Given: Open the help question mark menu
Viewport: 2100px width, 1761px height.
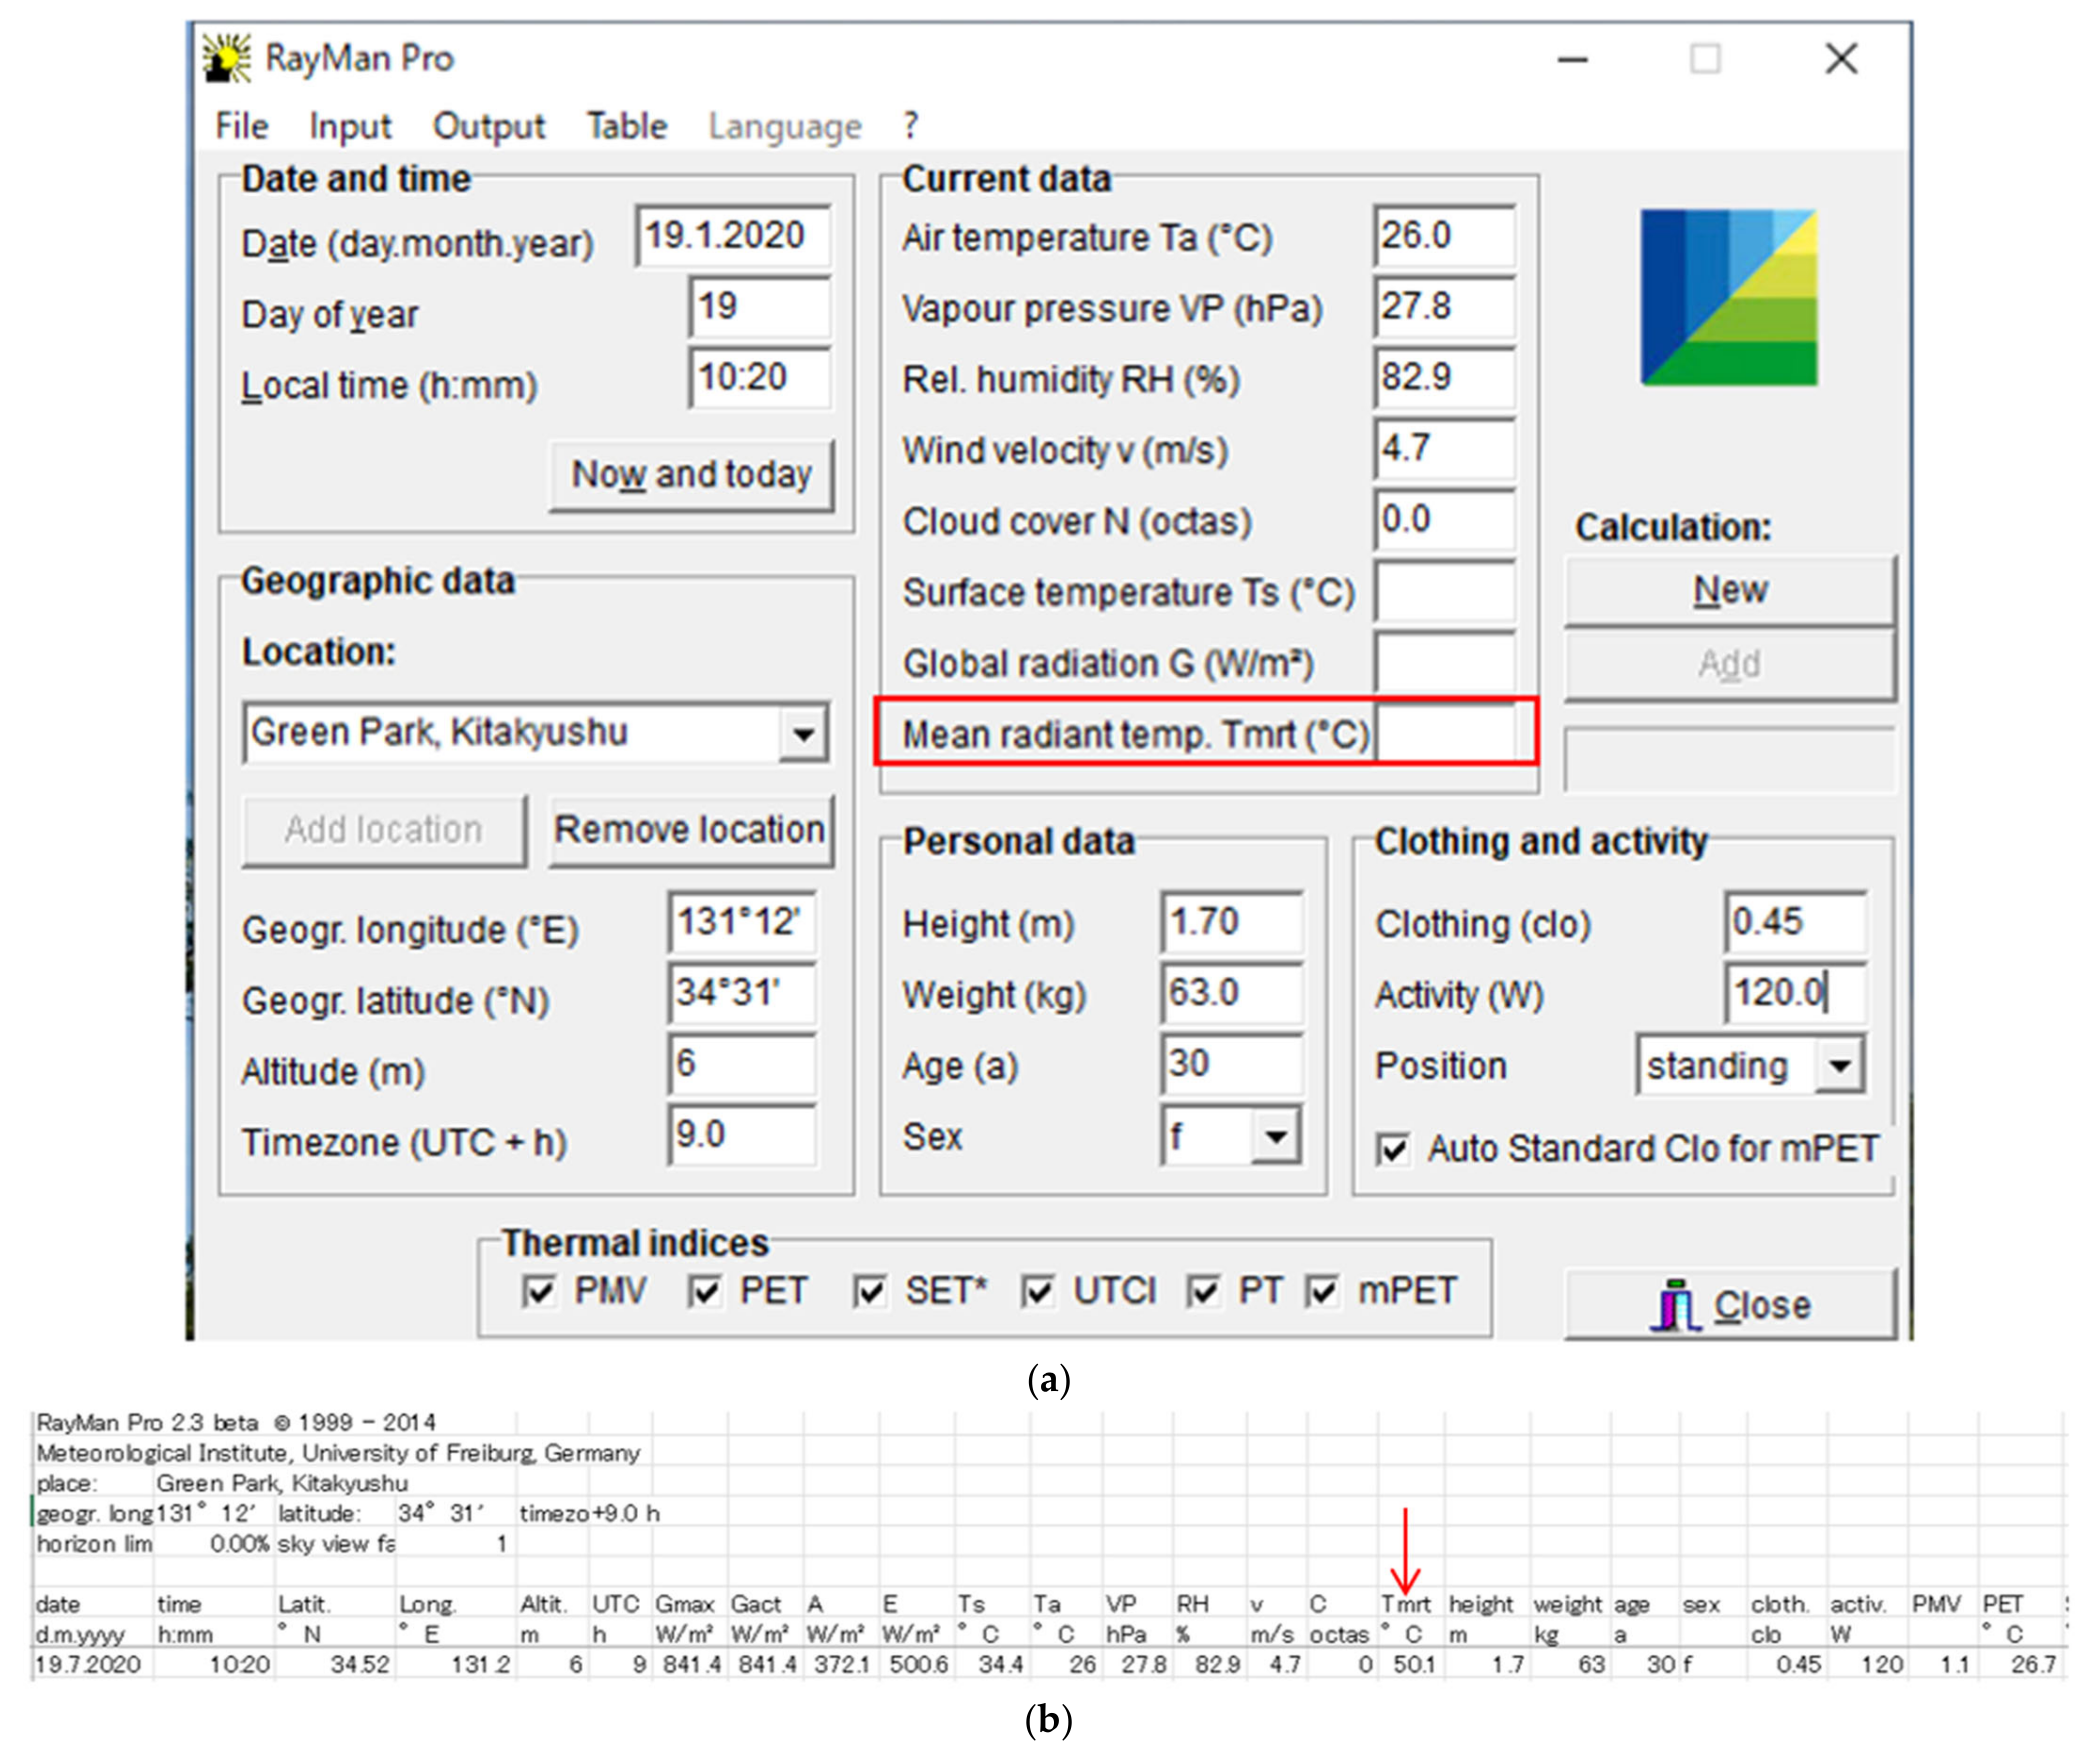Looking at the screenshot, I should click(x=910, y=126).
